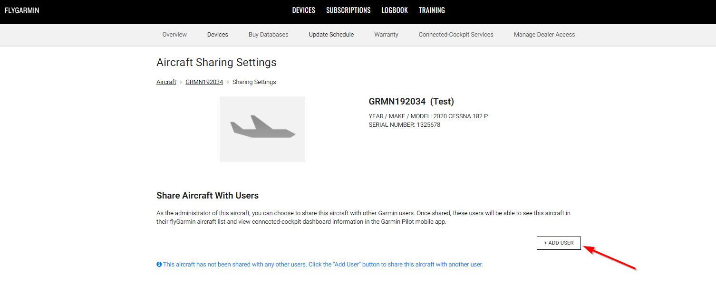
Task: Go to LOGBOOK in top navigation
Action: [395, 10]
